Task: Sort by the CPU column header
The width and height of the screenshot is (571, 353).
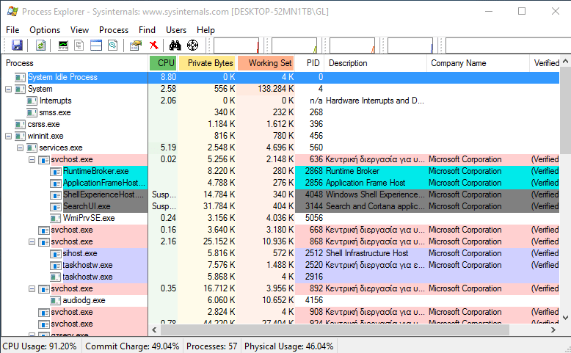Action: point(163,63)
